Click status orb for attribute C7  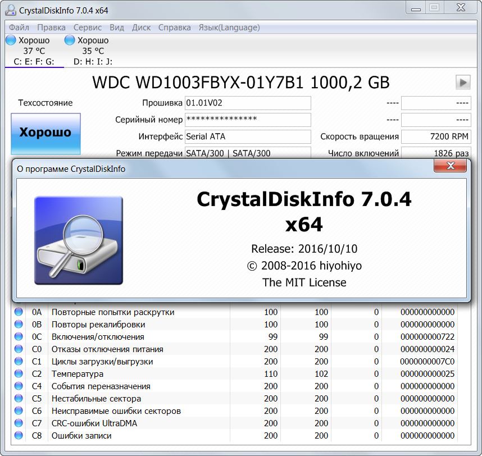19,423
